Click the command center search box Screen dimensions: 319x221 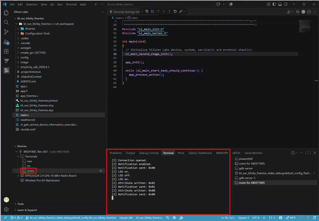[160, 4]
